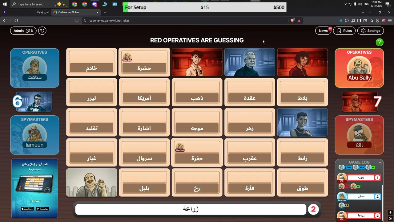Toggle the browser sidebar panel icon

click(359, 21)
